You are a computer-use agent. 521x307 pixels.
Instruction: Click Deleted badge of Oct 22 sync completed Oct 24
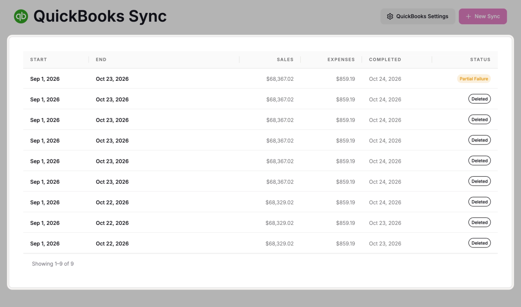[x=480, y=202]
